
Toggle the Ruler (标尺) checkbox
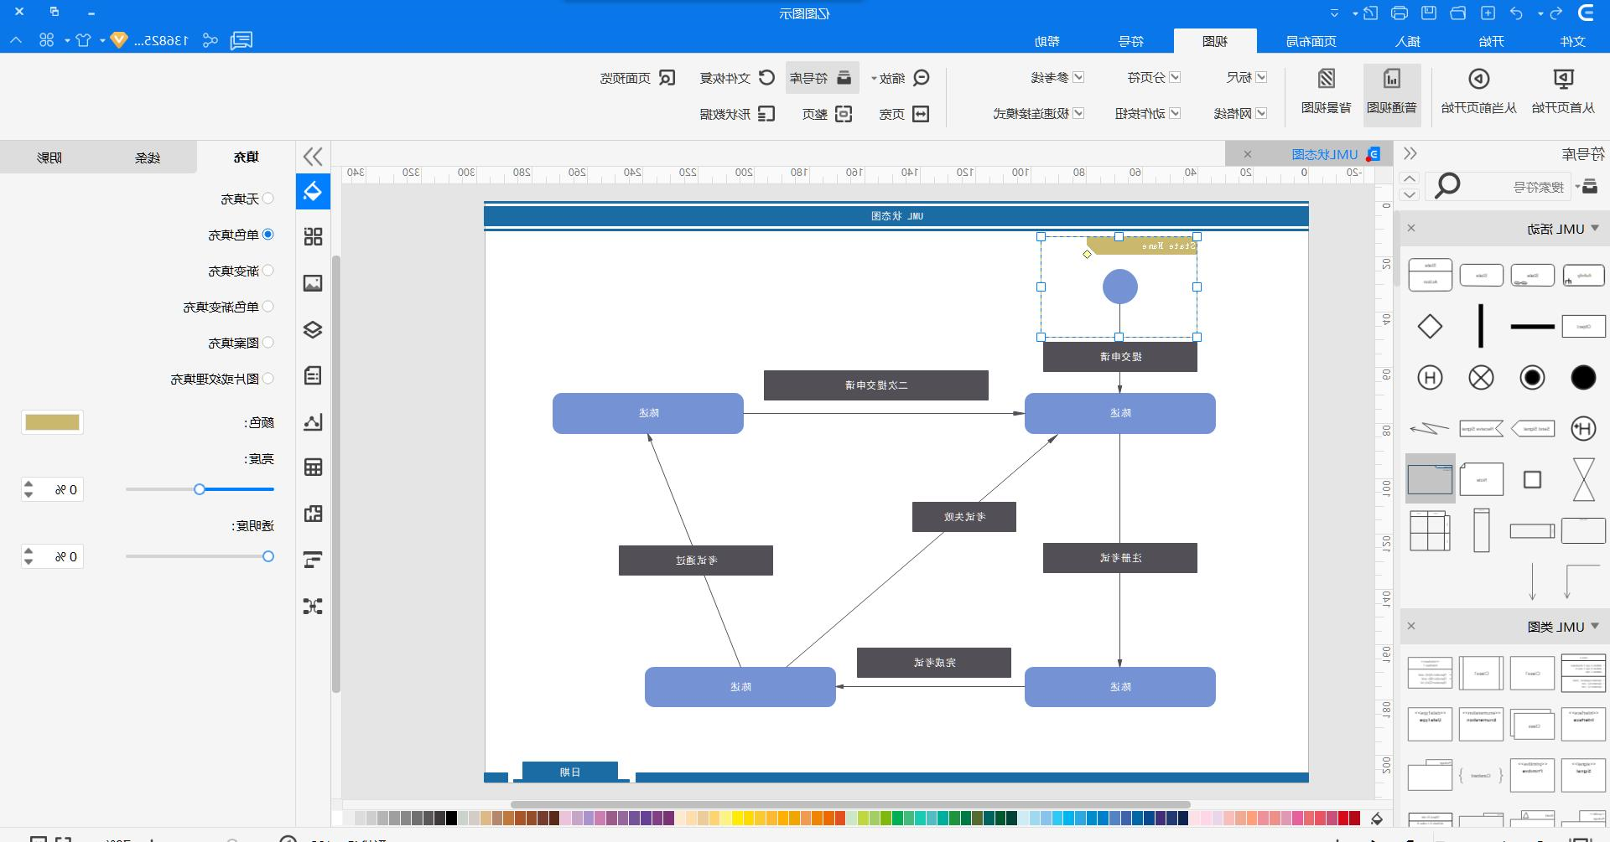1261,77
